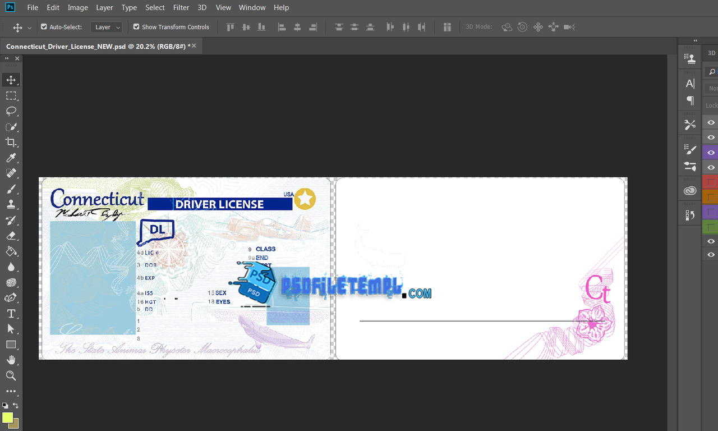Click the Auto-Align Layers button
This screenshot has height=431, width=718.
click(x=447, y=27)
